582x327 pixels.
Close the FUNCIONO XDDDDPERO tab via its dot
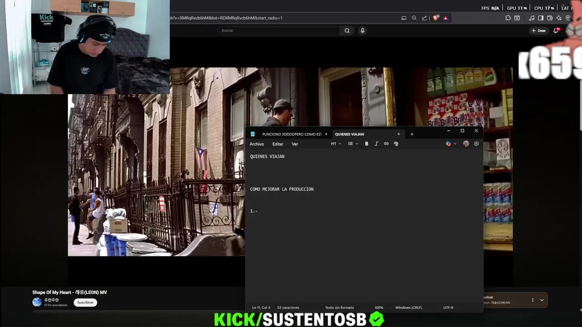tap(326, 134)
